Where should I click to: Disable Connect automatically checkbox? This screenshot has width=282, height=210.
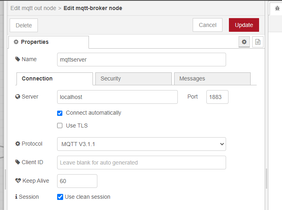(60, 113)
